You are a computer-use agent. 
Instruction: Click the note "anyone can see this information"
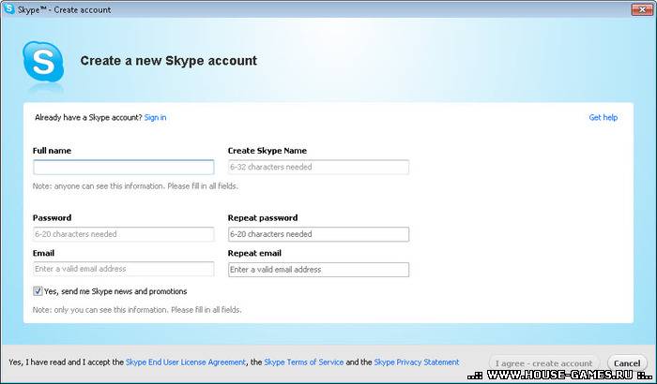(x=135, y=186)
